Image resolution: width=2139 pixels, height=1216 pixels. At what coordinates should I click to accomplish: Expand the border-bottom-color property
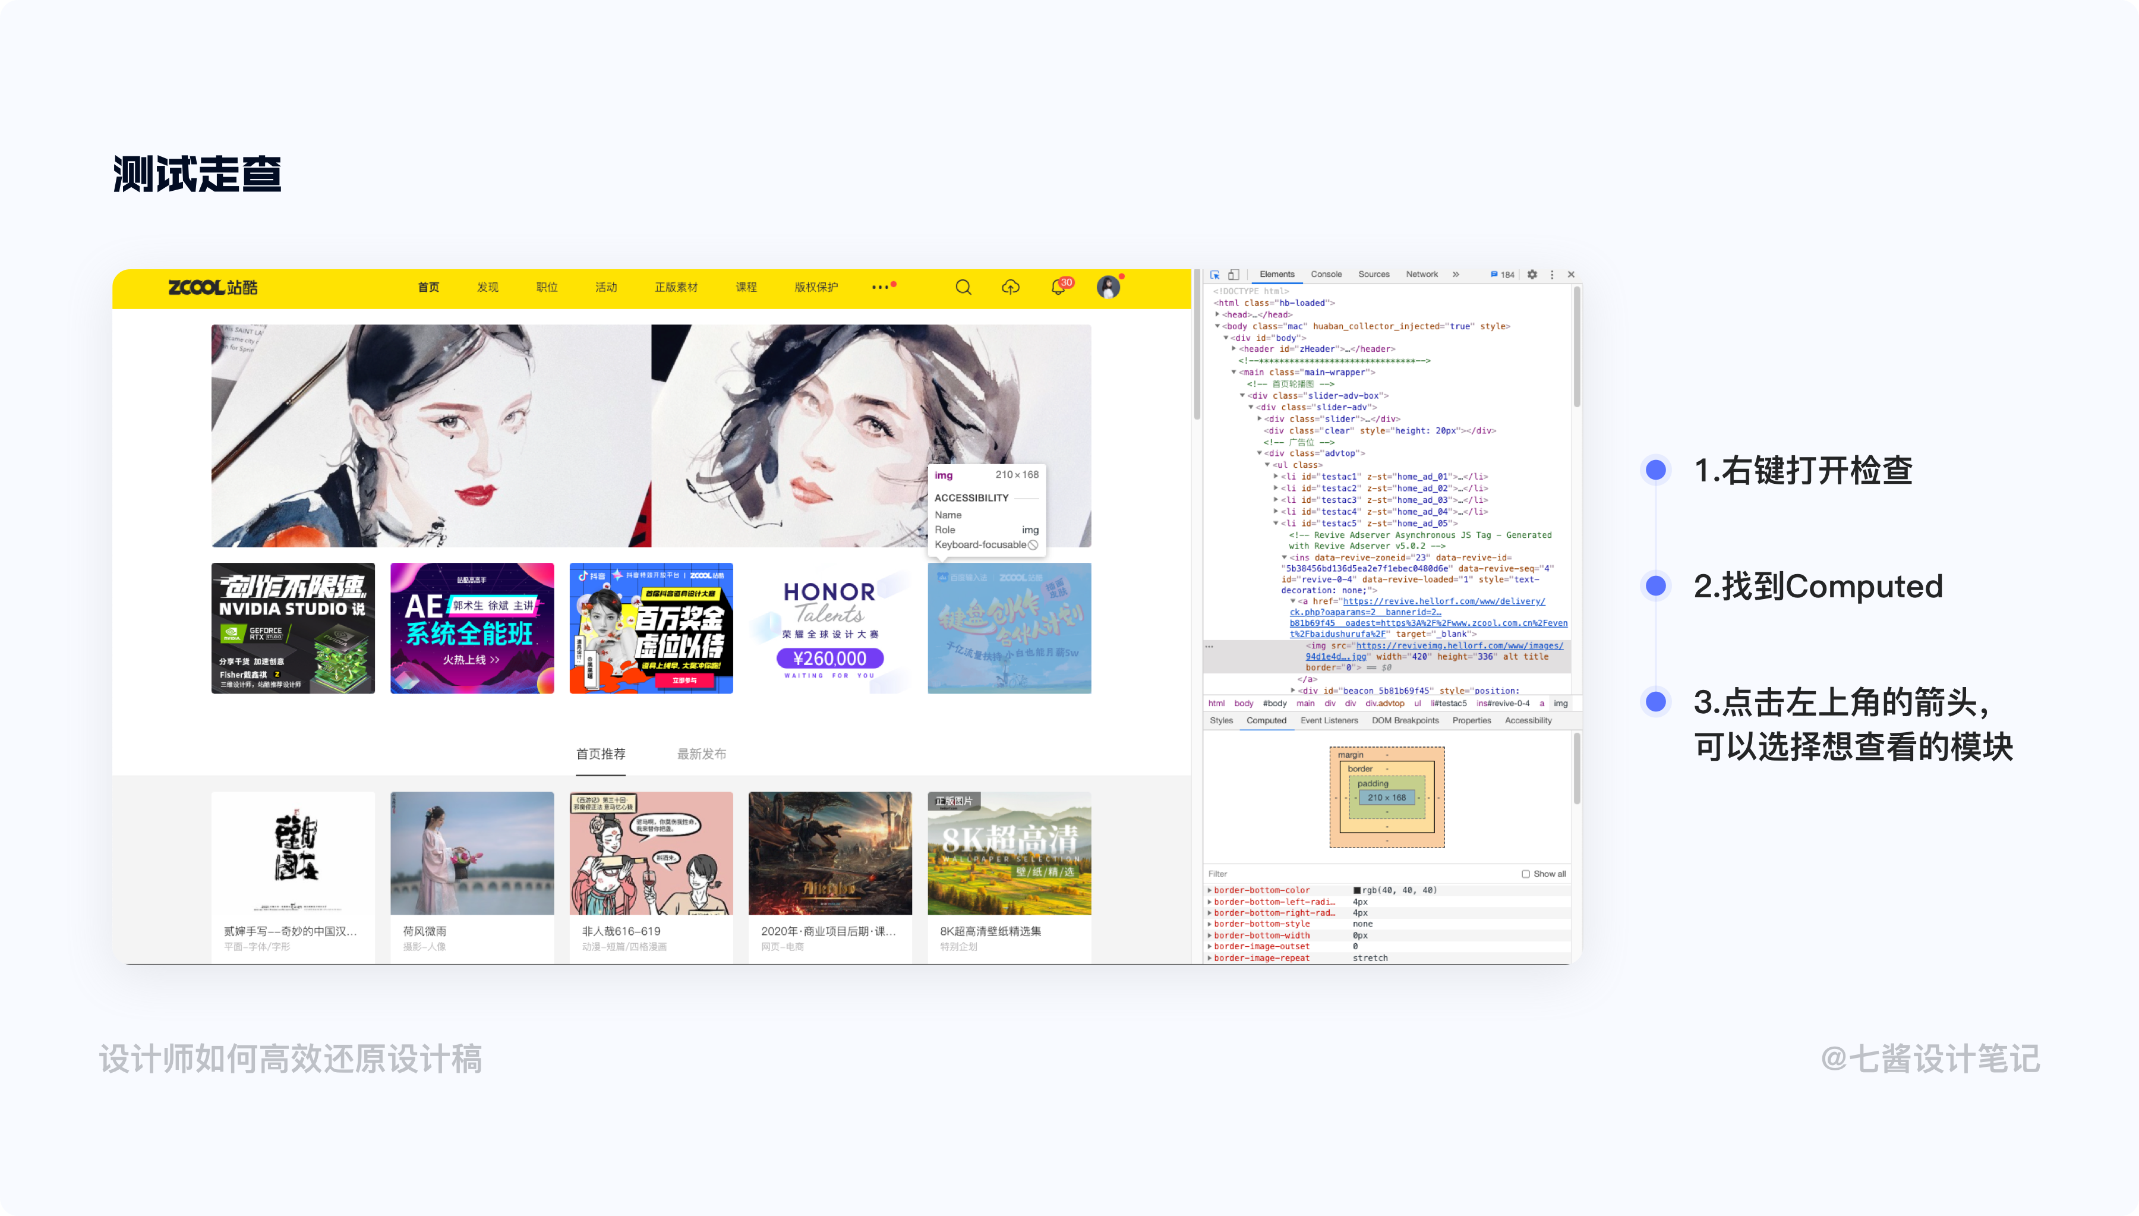tap(1209, 890)
